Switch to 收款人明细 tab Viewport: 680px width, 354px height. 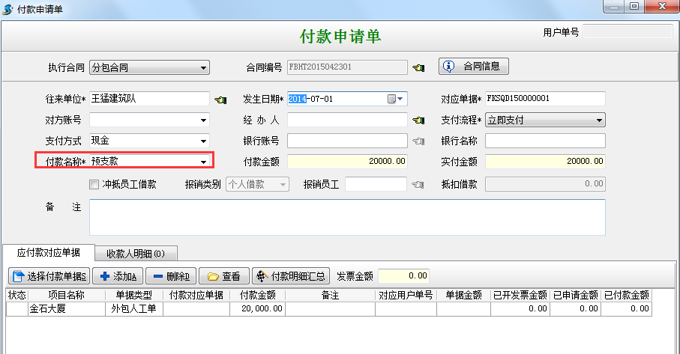point(136,252)
